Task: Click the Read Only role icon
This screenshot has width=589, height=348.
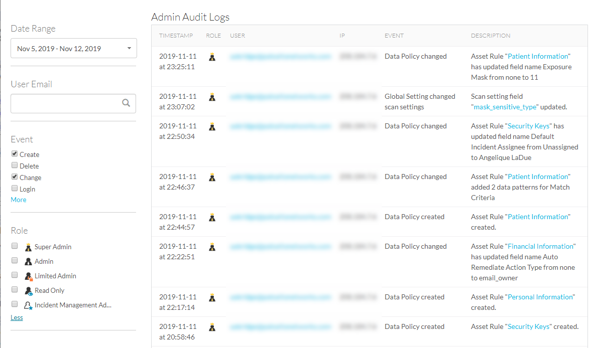Action: [29, 290]
